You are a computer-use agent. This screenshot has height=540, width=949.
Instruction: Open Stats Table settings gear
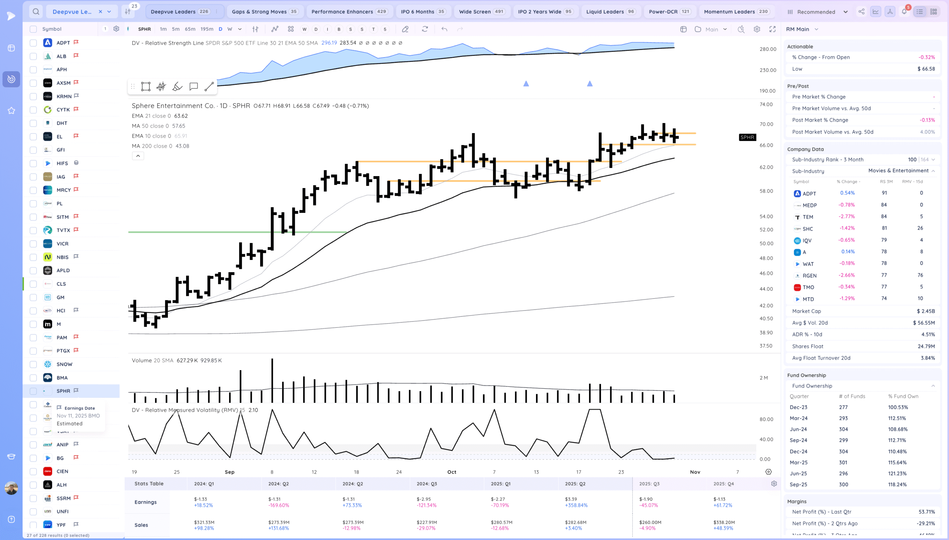pos(774,484)
